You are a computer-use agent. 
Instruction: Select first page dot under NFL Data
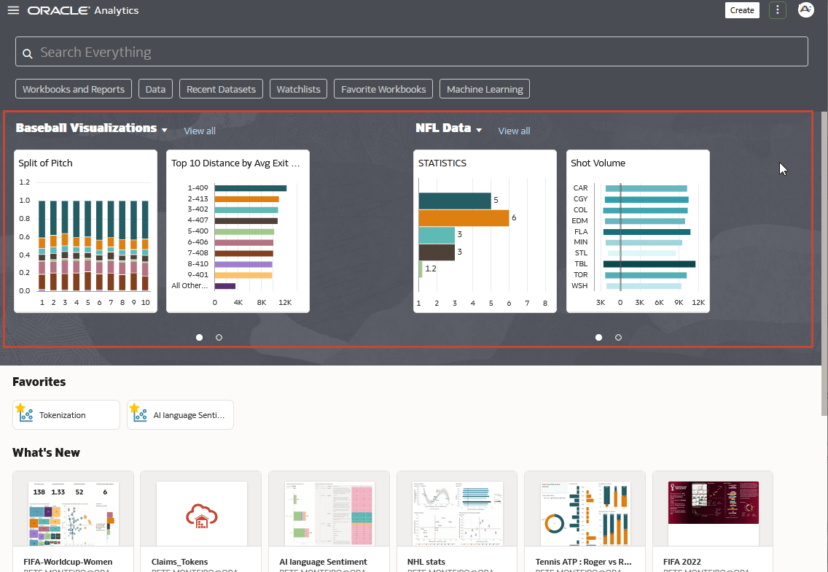598,337
